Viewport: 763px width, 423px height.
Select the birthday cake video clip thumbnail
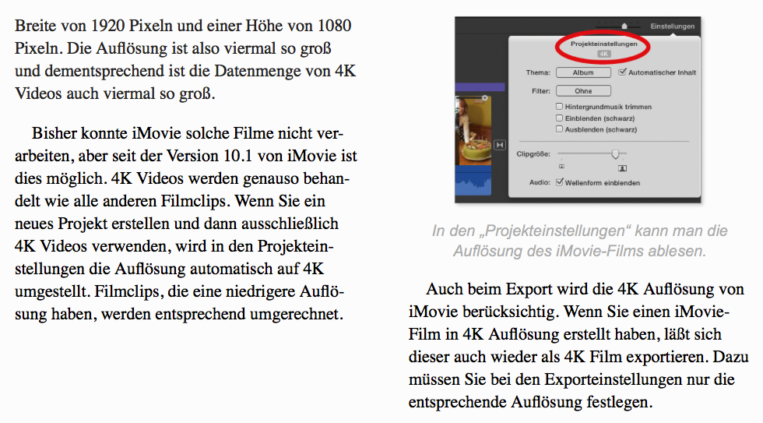click(473, 130)
